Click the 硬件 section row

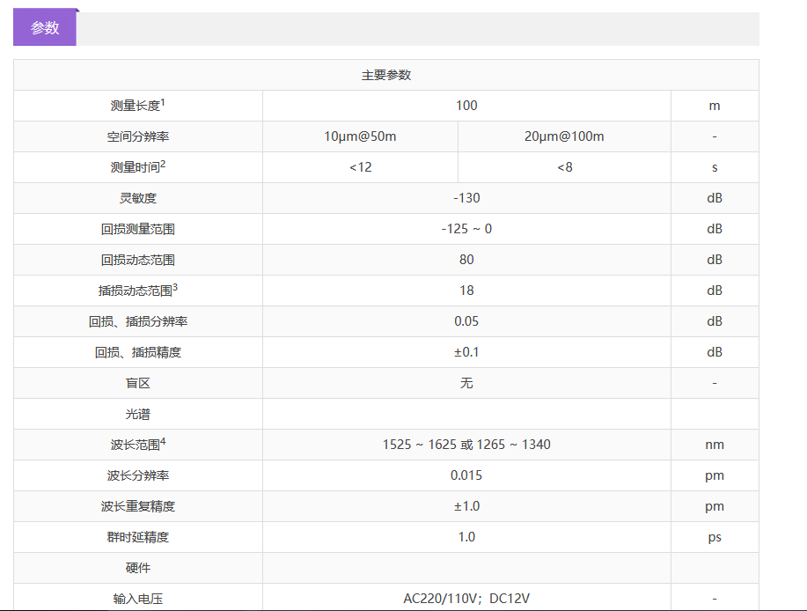137,568
